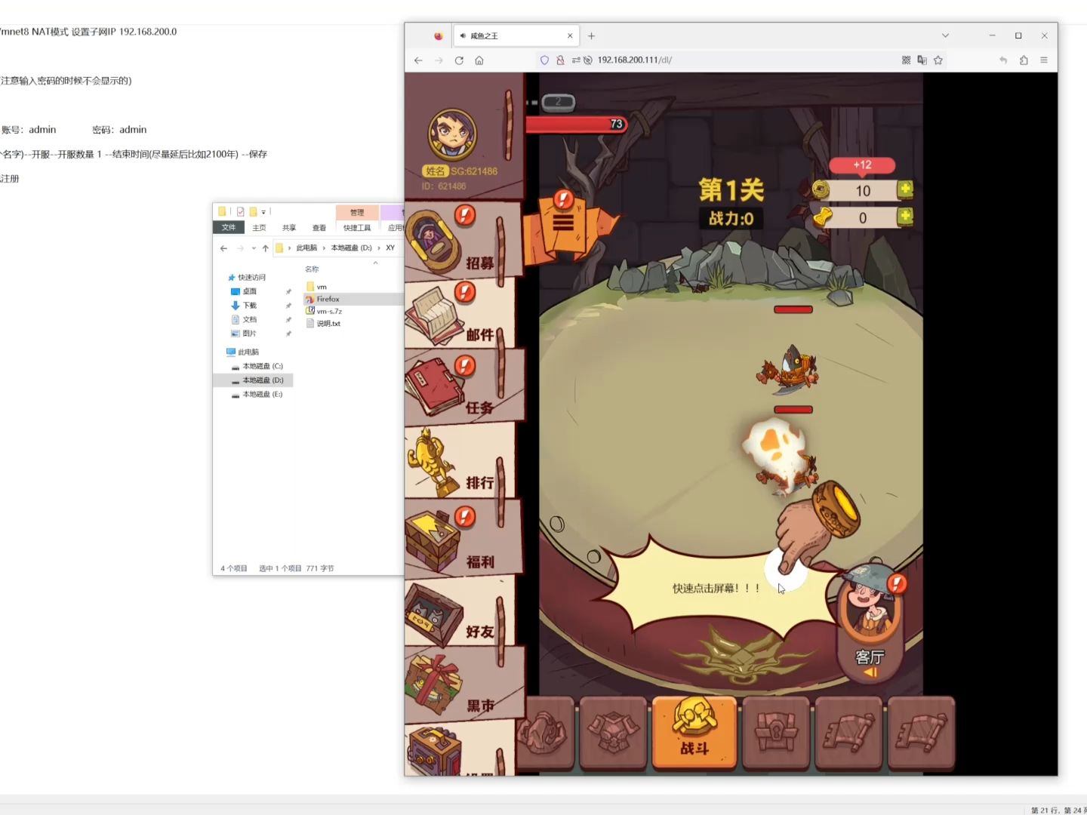Open the Firefox hamburger application menu
The image size is (1087, 815).
1044,60
